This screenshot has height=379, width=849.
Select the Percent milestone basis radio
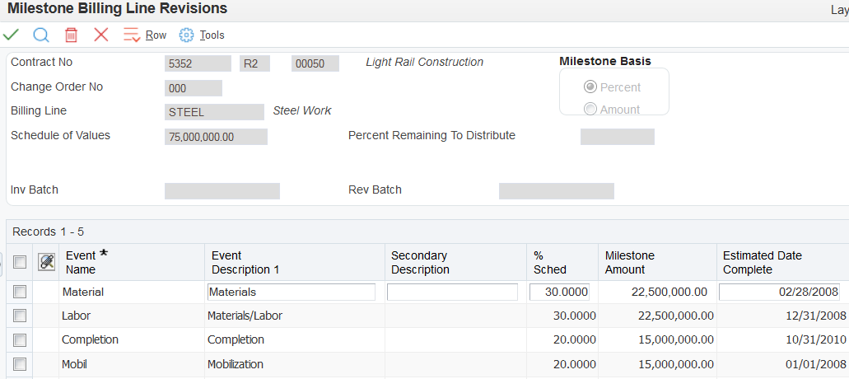tap(590, 87)
